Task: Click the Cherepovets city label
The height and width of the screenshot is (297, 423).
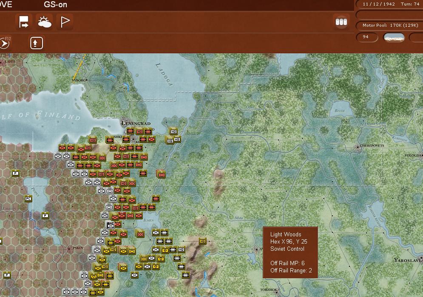Action: [372, 146]
